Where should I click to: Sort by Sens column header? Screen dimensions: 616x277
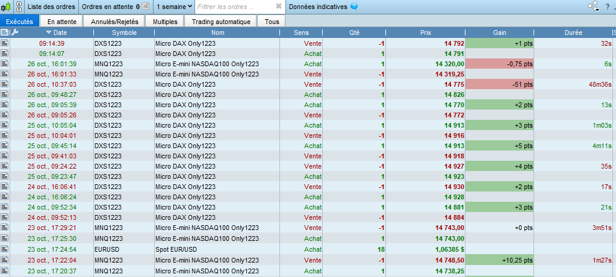coord(301,33)
